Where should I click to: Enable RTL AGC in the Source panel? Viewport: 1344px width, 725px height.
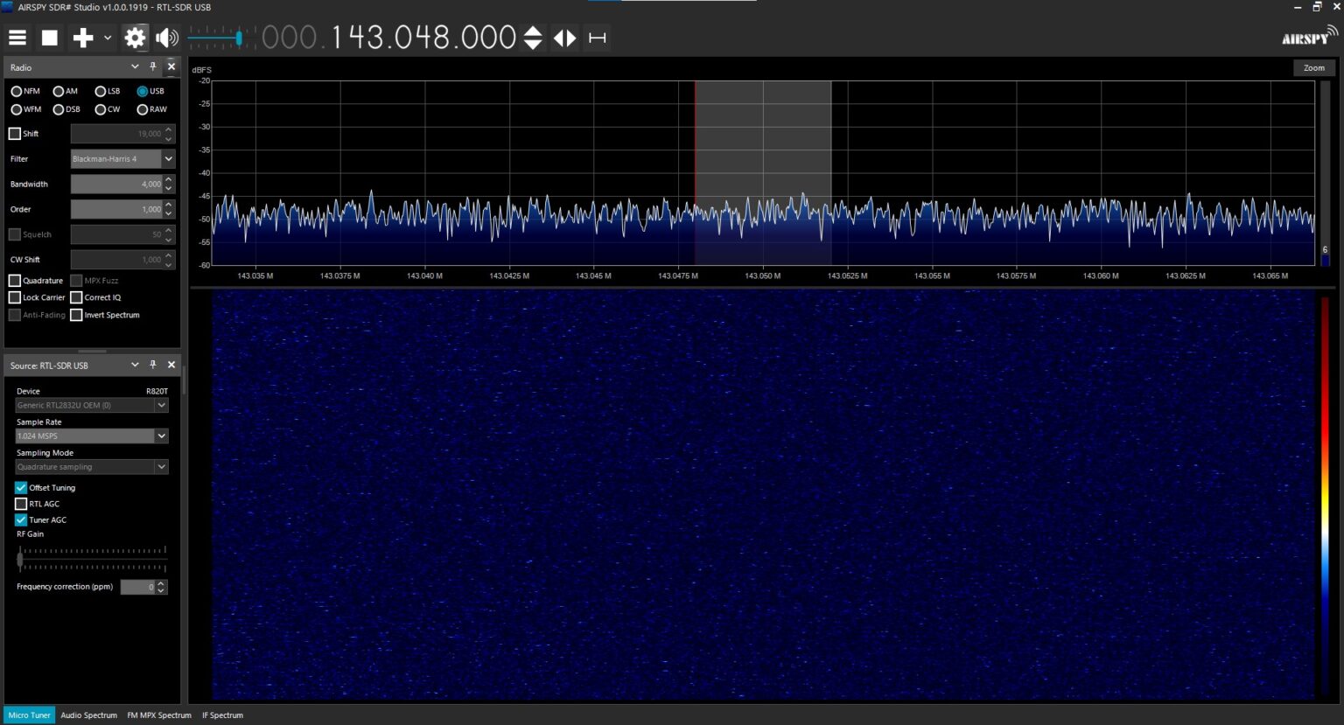[x=21, y=504]
